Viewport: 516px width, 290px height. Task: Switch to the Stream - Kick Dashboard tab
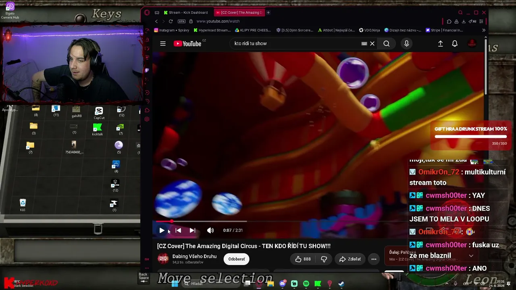coord(186,12)
